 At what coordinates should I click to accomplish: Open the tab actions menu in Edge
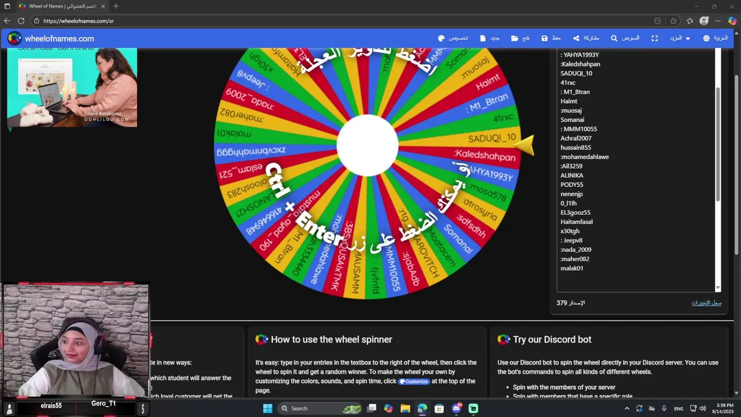(7, 6)
